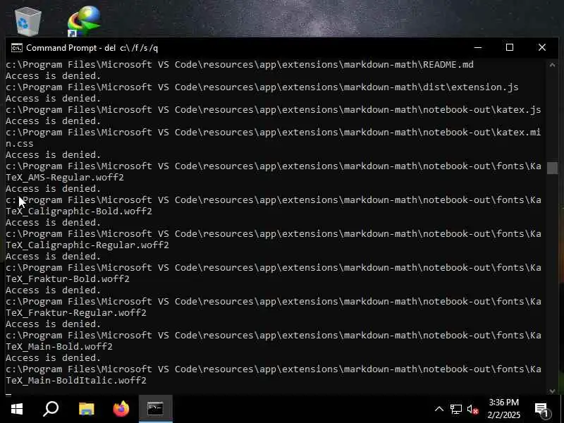Click the text 'TeX_Fraktur-Bold.woff2'
564x423 pixels.
68,278
